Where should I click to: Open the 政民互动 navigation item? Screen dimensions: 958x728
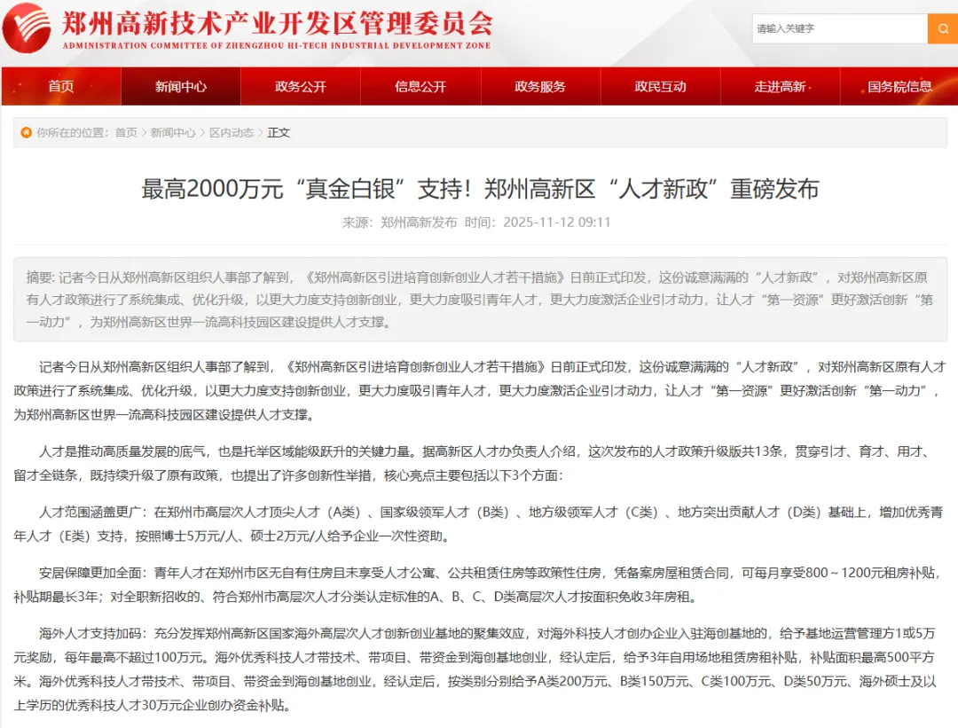click(x=661, y=87)
